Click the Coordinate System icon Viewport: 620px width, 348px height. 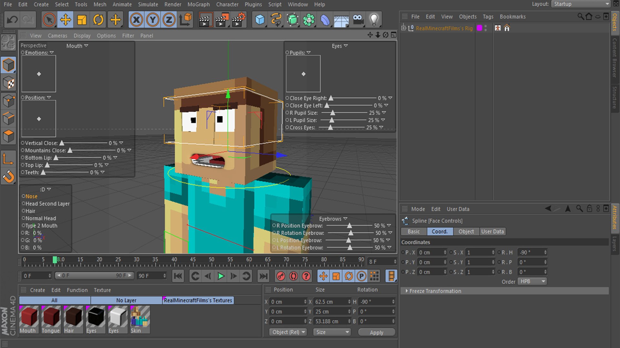tap(186, 20)
